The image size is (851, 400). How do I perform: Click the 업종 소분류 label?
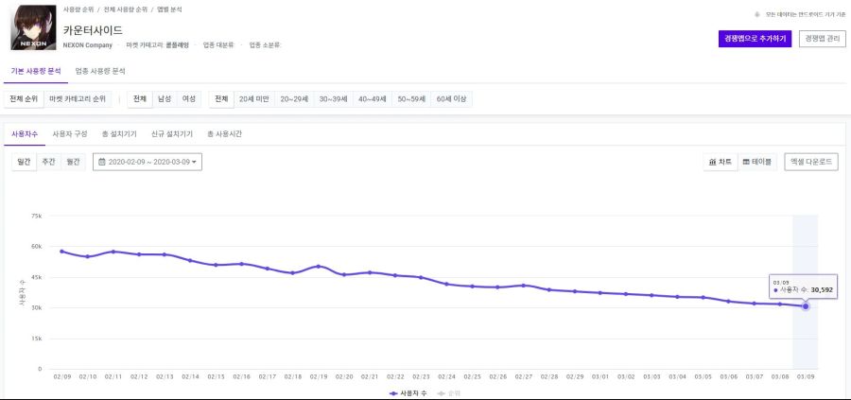tap(265, 45)
